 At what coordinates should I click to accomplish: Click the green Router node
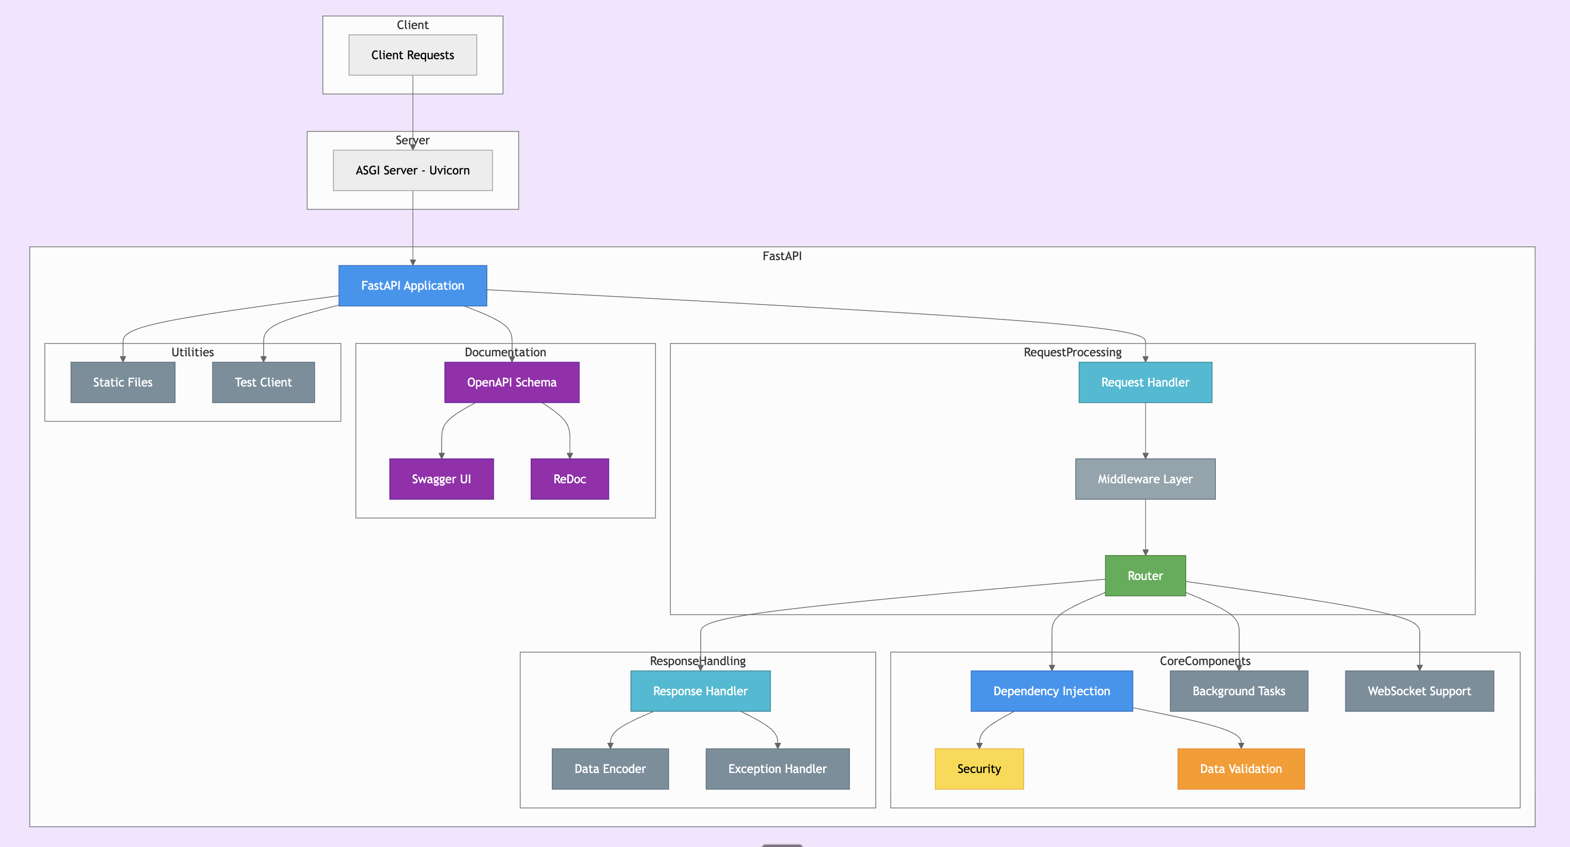(x=1144, y=576)
